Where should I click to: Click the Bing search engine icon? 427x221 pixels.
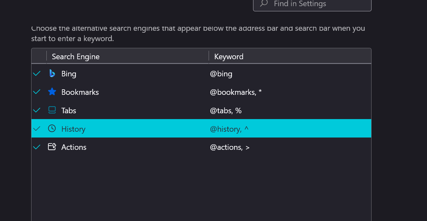52,74
